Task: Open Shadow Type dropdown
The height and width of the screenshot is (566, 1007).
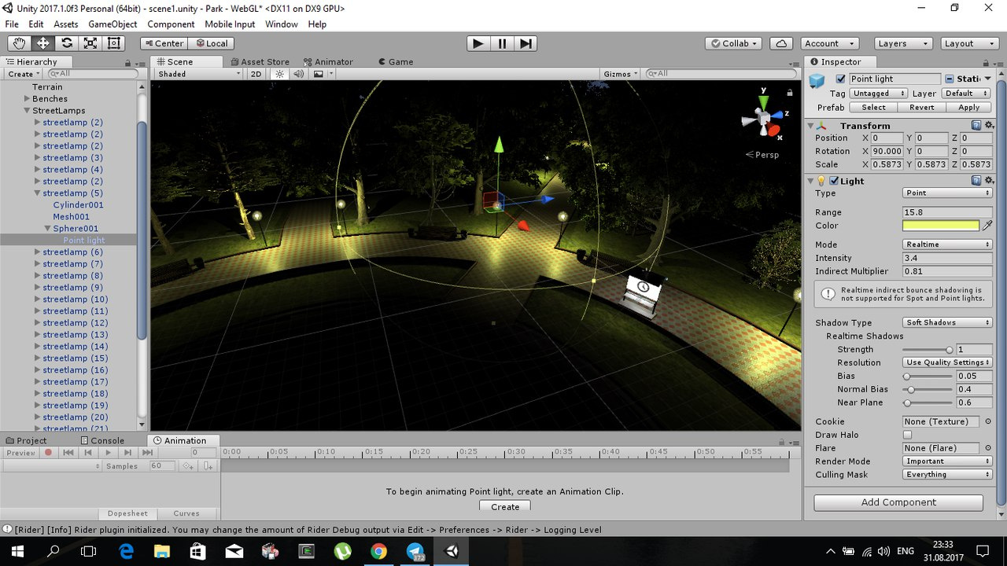Action: pyautogui.click(x=947, y=322)
